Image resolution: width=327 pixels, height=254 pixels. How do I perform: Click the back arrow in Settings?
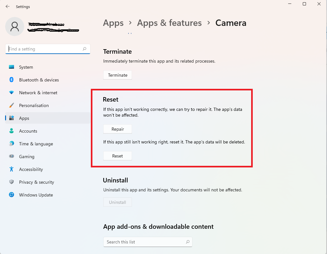click(x=8, y=6)
